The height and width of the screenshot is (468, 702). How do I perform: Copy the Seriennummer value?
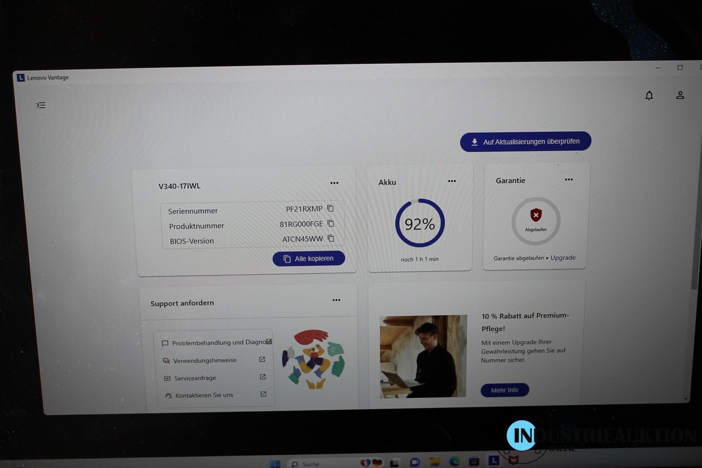pos(331,208)
